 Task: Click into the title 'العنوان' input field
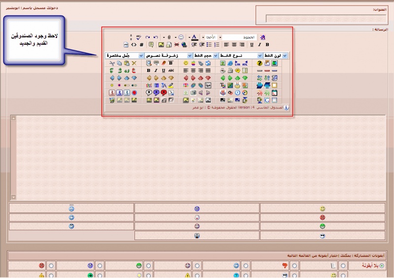click(x=325, y=19)
